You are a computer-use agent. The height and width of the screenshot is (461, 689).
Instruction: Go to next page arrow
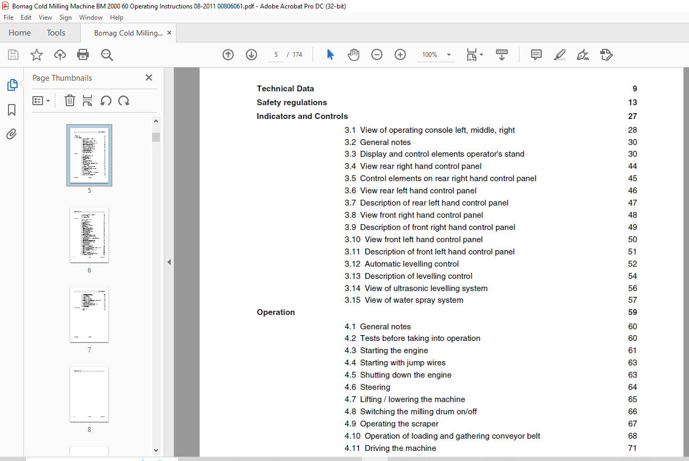251,55
